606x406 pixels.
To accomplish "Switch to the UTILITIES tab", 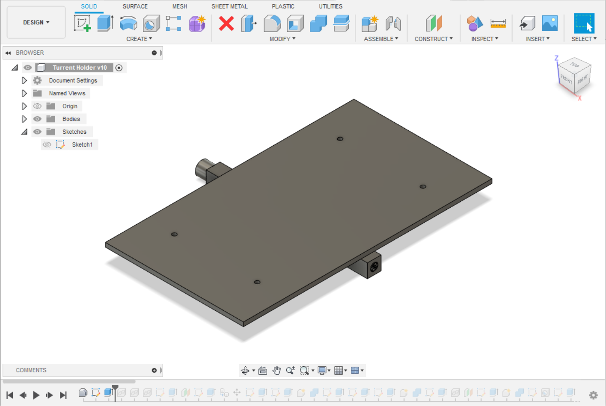I will coord(330,6).
